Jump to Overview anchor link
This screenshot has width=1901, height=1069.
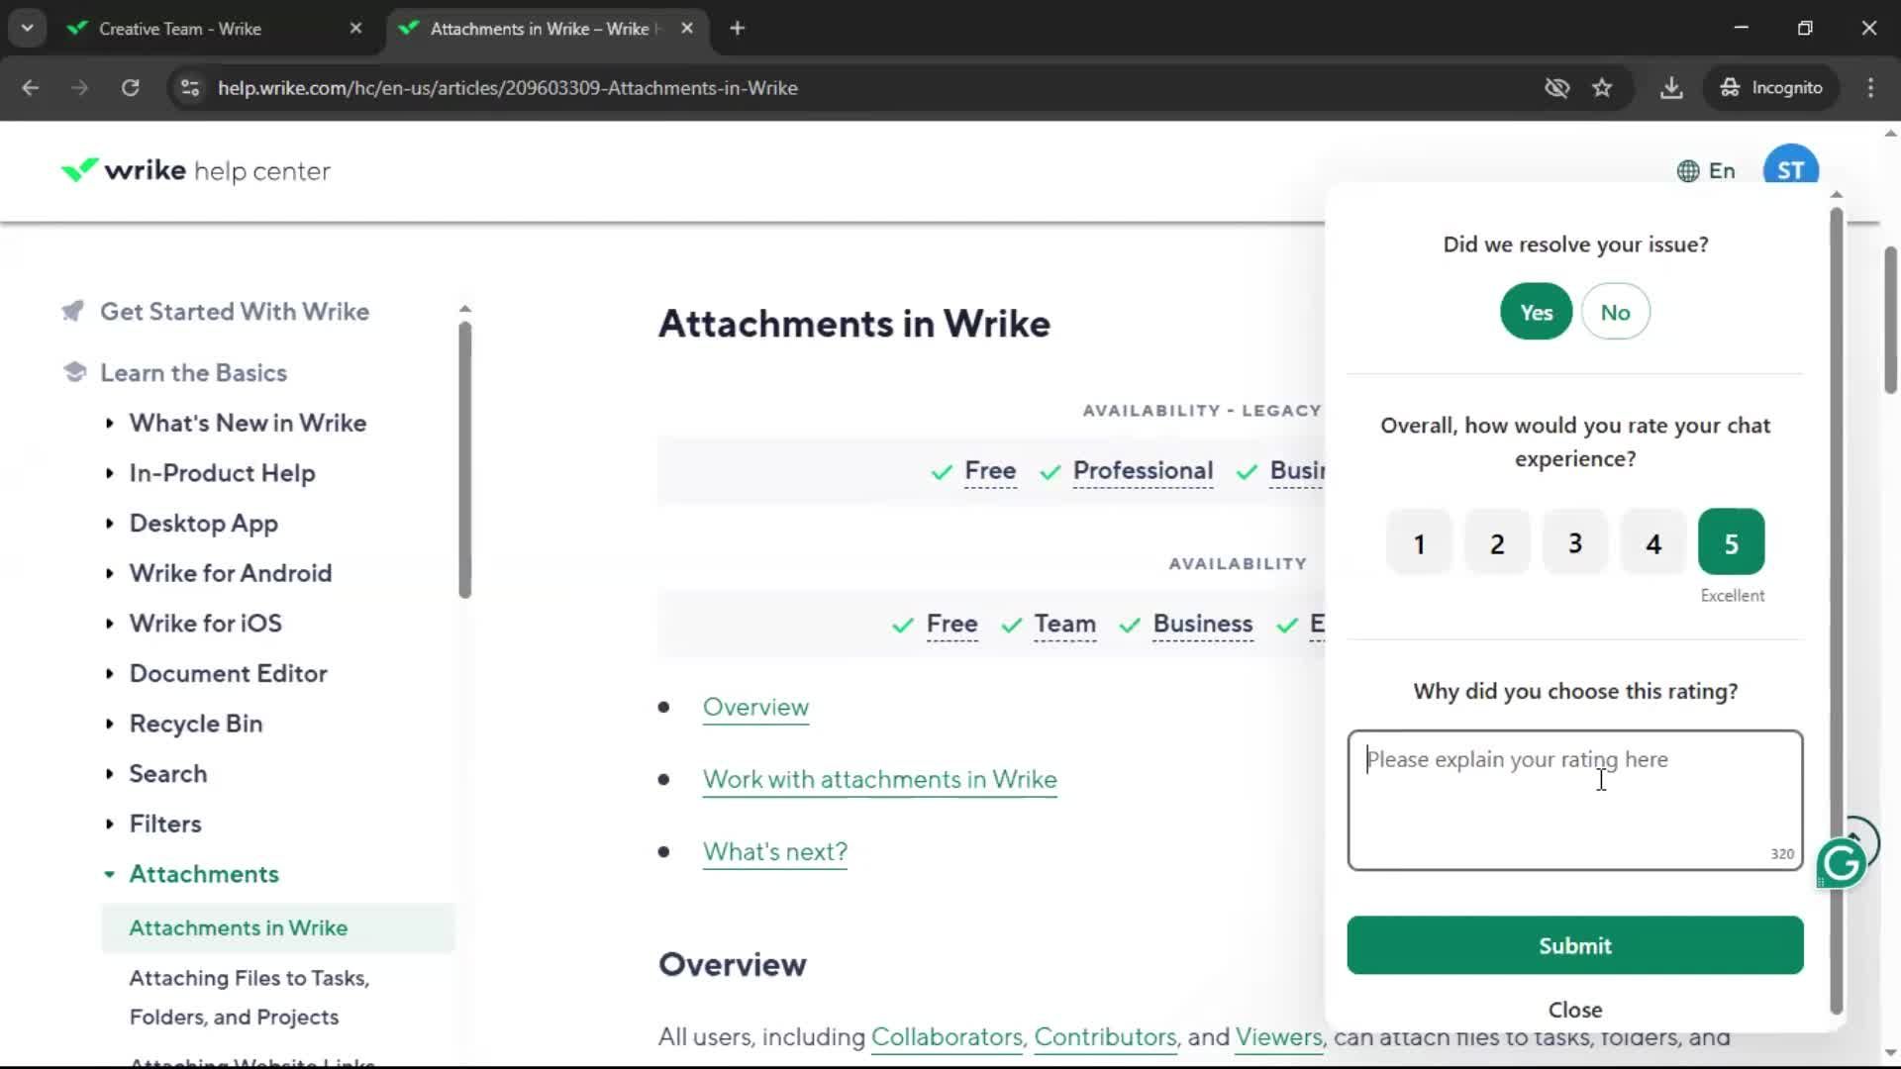[755, 707]
